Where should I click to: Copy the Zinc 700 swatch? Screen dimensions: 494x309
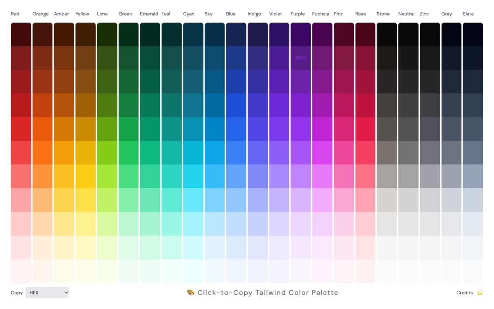pyautogui.click(x=429, y=105)
